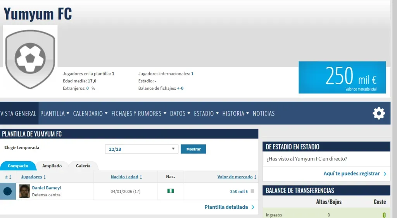
Task: Sort players by Jugadores column
Action: (33, 177)
